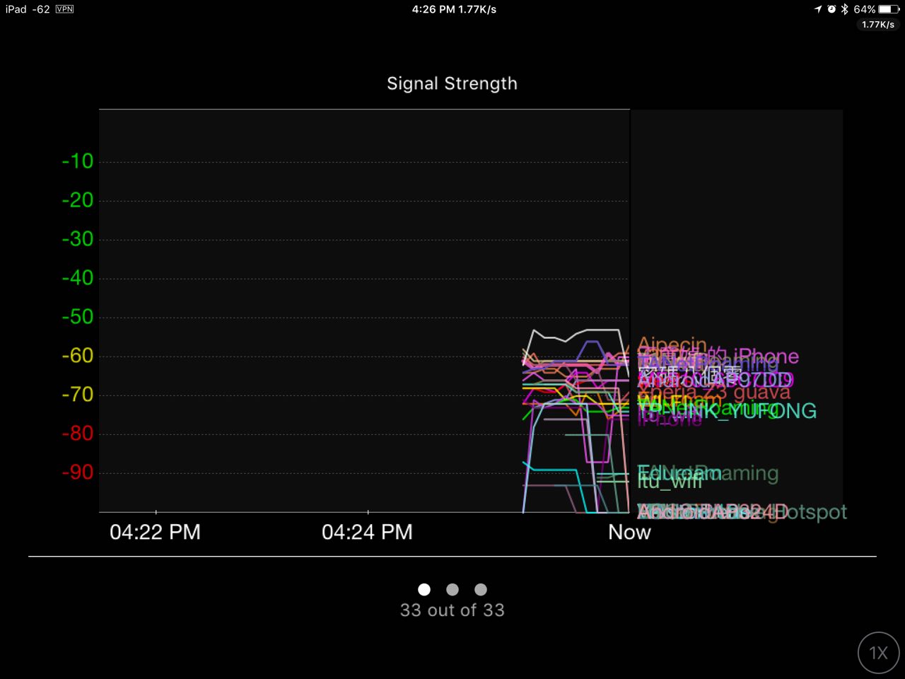Tap the -80 axis label

coord(78,434)
